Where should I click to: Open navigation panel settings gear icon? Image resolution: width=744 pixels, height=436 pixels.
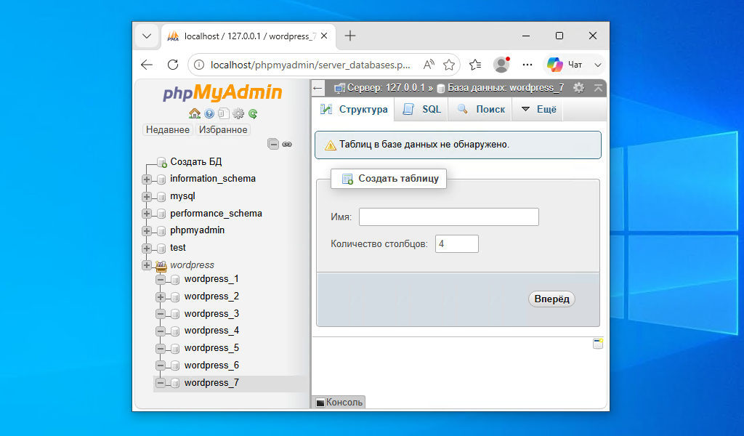coord(238,113)
